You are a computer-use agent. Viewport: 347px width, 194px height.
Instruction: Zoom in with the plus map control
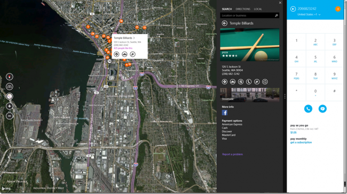[x=9, y=106]
